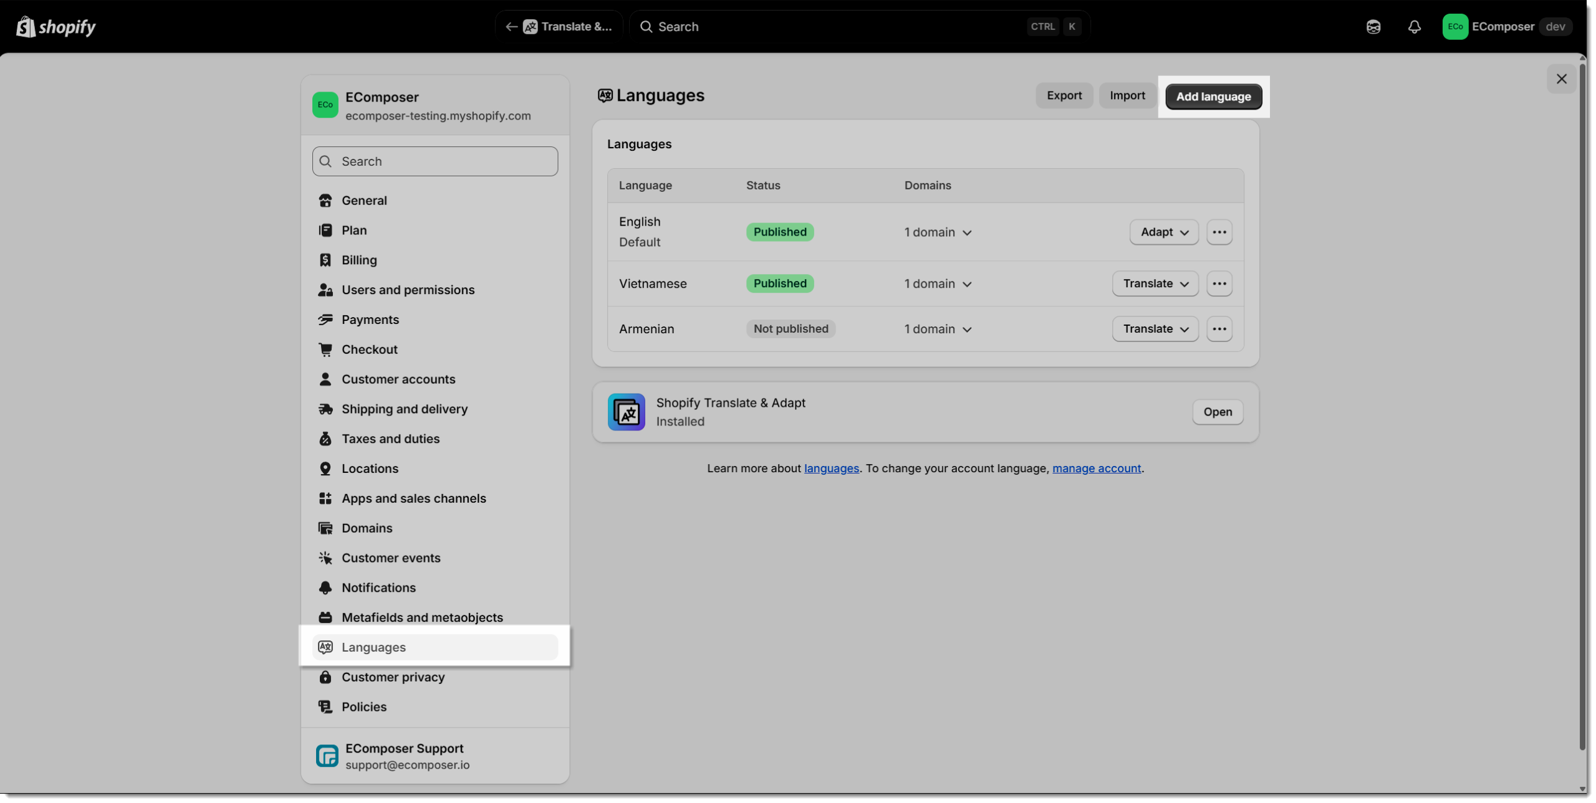Follow the manage account link

tap(1096, 468)
